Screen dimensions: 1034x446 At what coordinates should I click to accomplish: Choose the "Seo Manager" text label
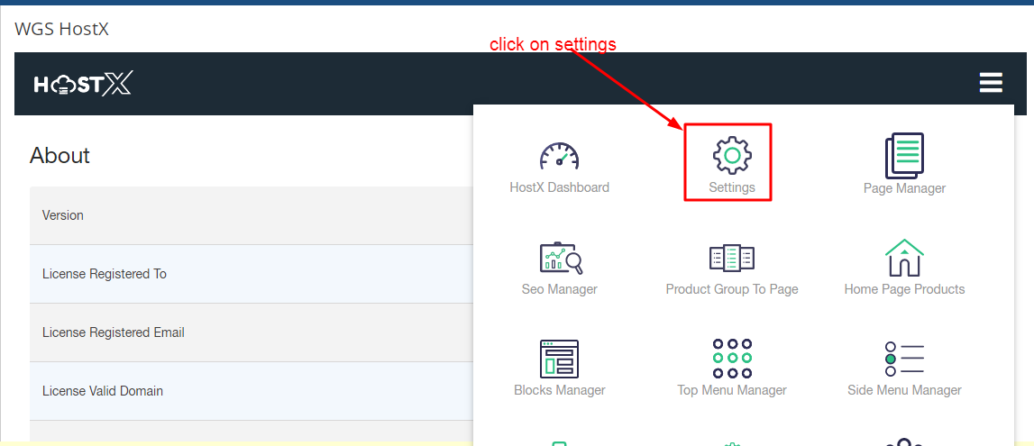click(x=559, y=289)
